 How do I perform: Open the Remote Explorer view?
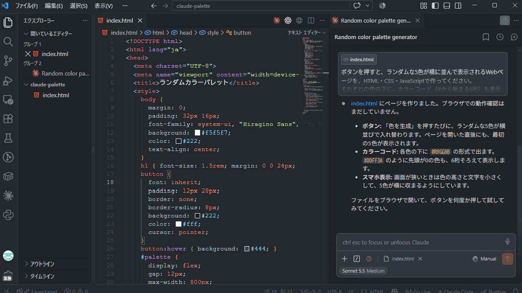[x=8, y=99]
